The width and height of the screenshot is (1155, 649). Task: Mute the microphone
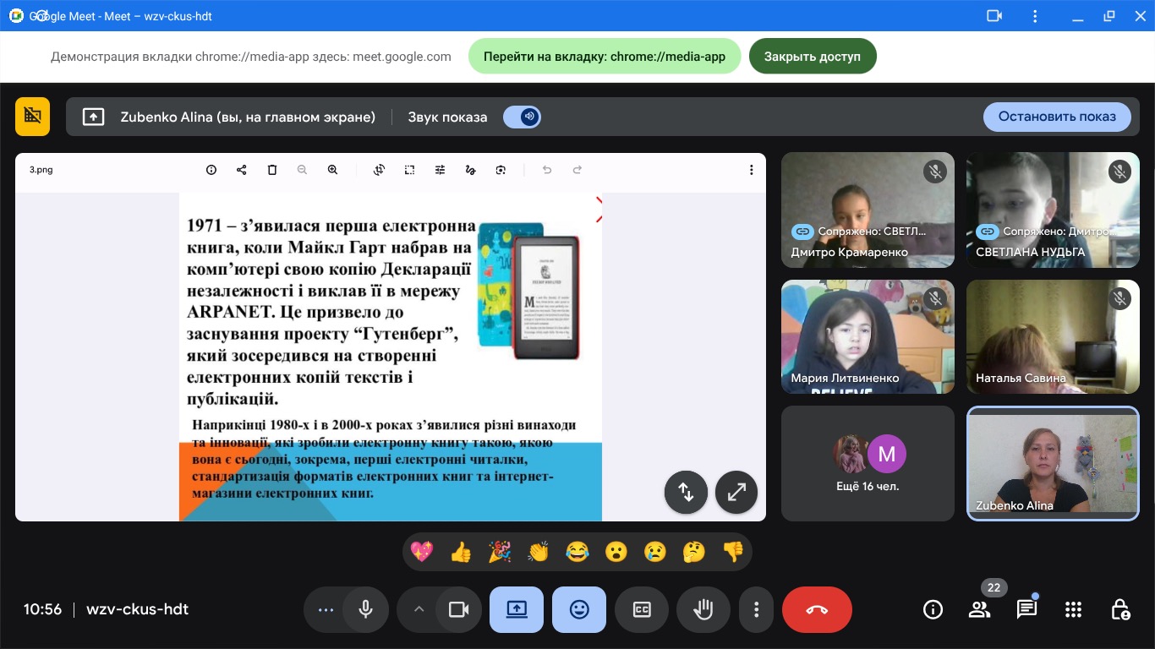click(x=366, y=610)
